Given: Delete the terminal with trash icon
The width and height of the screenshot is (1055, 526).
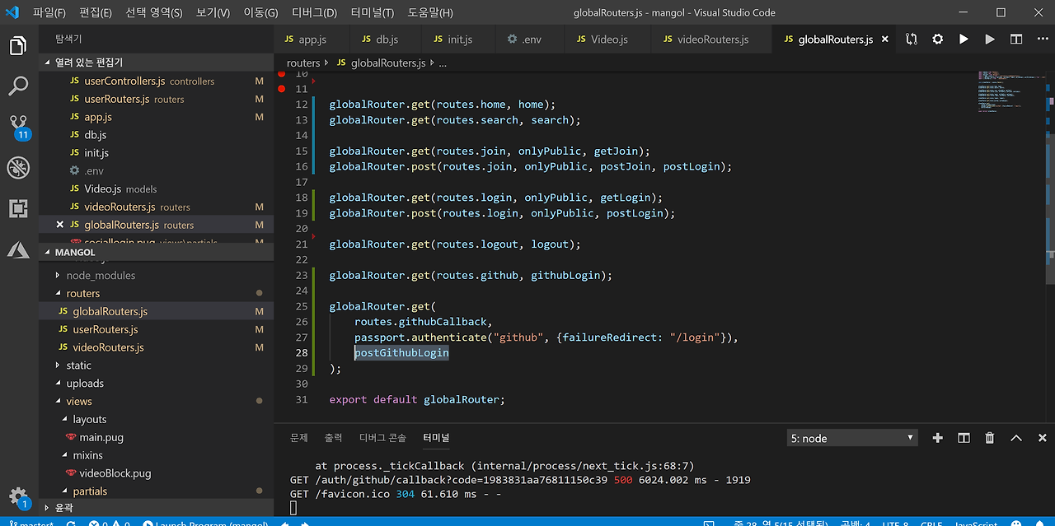Looking at the screenshot, I should coord(990,438).
